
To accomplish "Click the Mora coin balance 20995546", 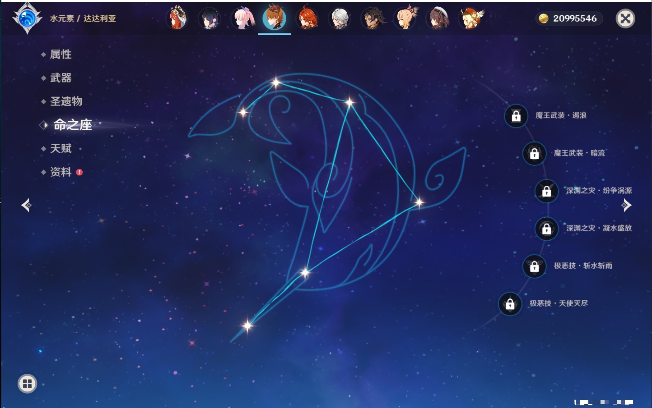I will (569, 18).
